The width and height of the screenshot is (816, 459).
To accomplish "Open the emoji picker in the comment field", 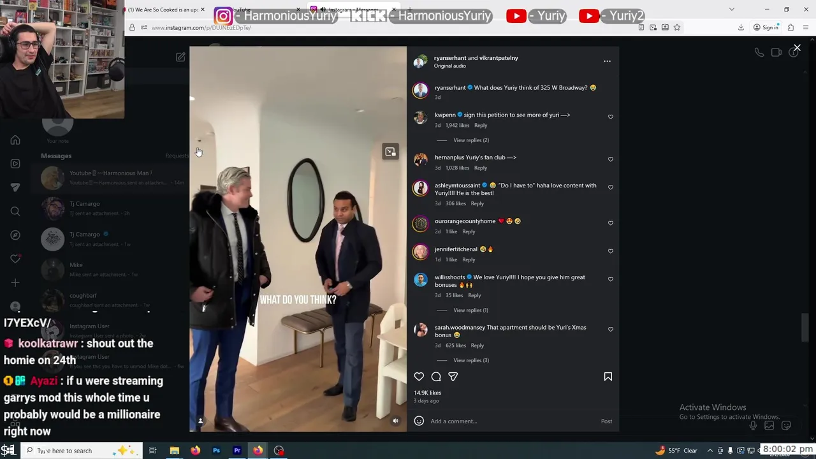I will (x=419, y=421).
